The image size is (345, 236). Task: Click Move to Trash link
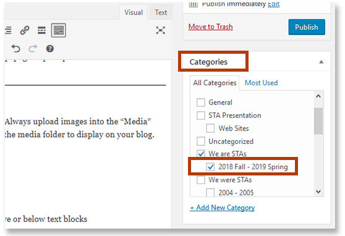coord(211,27)
